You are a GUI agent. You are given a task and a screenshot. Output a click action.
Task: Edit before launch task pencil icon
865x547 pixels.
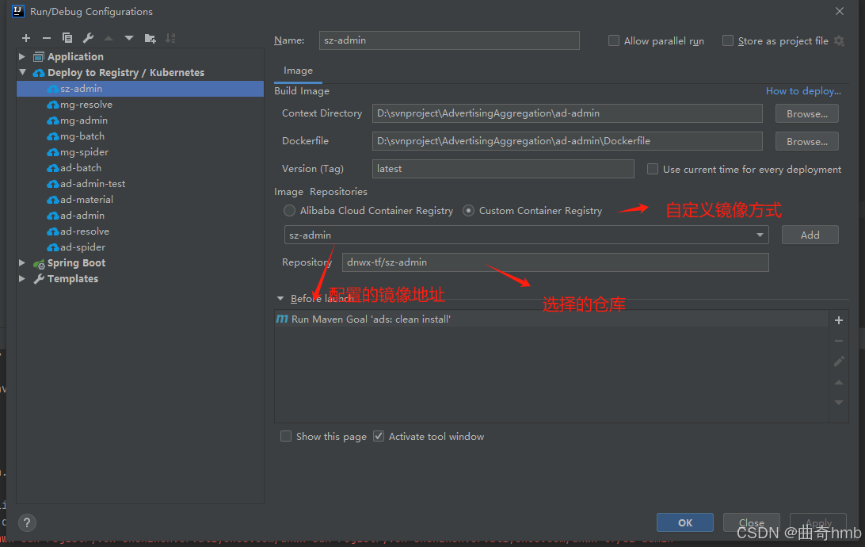839,361
